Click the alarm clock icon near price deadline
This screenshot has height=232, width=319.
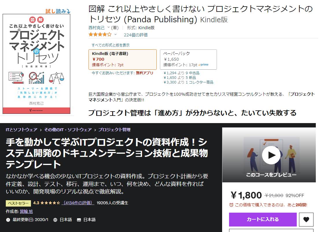tap(231, 205)
